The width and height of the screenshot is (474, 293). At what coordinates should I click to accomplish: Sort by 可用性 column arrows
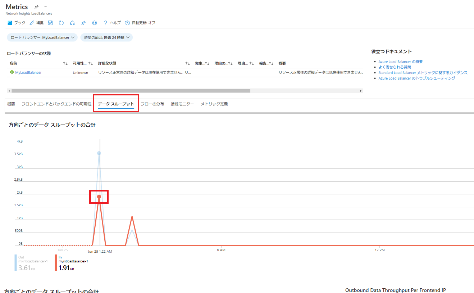(91, 63)
